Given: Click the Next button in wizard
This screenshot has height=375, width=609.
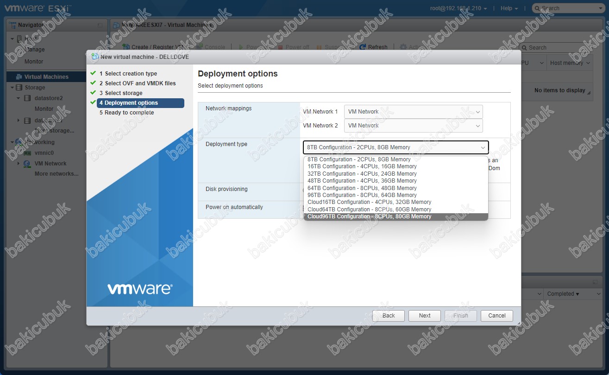Looking at the screenshot, I should click(425, 316).
